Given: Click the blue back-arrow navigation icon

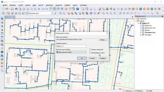Looking at the screenshot, I should click(91, 13).
